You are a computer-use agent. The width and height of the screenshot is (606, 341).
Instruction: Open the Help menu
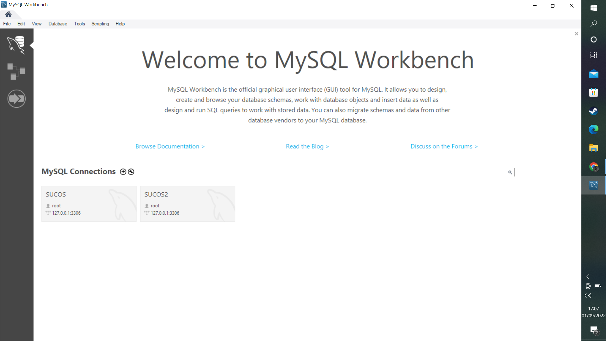click(x=120, y=24)
